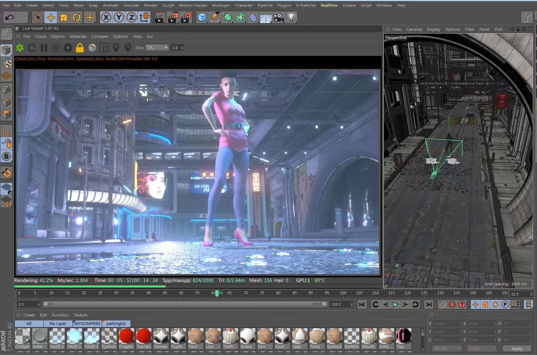Open the Octane menu
The height and width of the screenshot is (355, 537).
[349, 5]
